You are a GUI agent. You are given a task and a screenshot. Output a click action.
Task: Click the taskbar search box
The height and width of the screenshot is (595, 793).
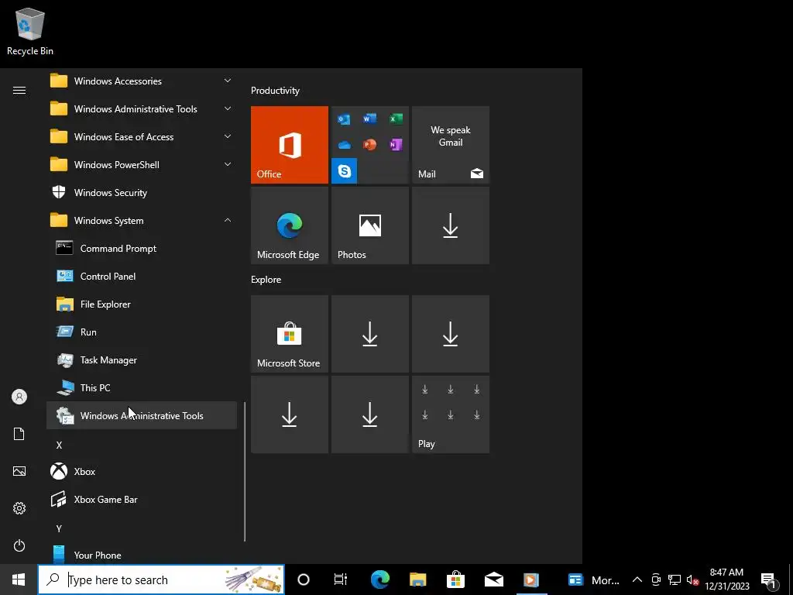[x=161, y=580]
